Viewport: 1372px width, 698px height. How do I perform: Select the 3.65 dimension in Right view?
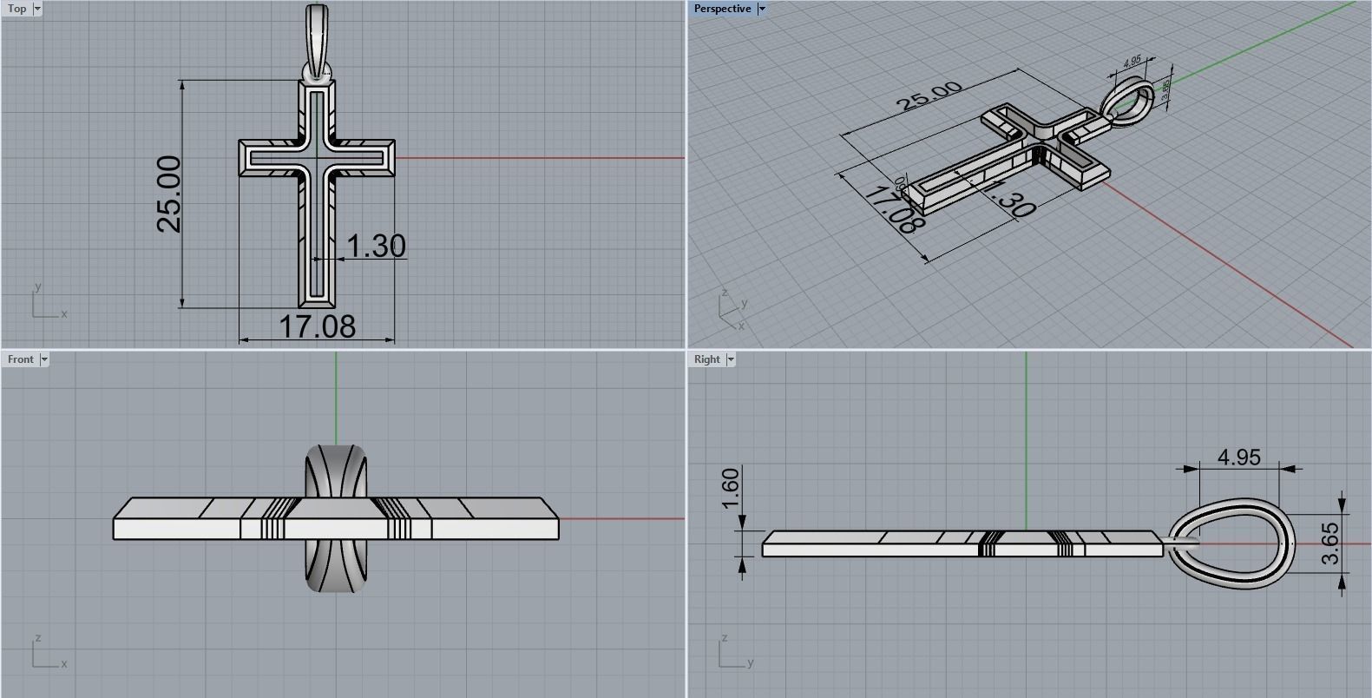1330,543
